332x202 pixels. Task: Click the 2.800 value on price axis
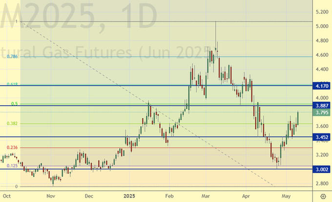pos(321,183)
